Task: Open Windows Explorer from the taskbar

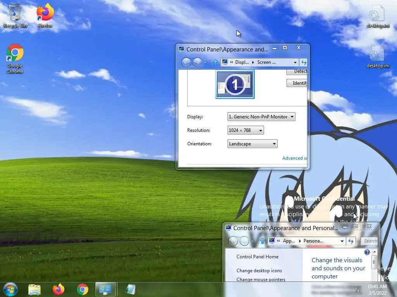Action: 35,290
